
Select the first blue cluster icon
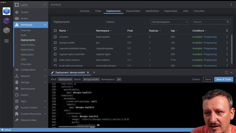point(7,11)
